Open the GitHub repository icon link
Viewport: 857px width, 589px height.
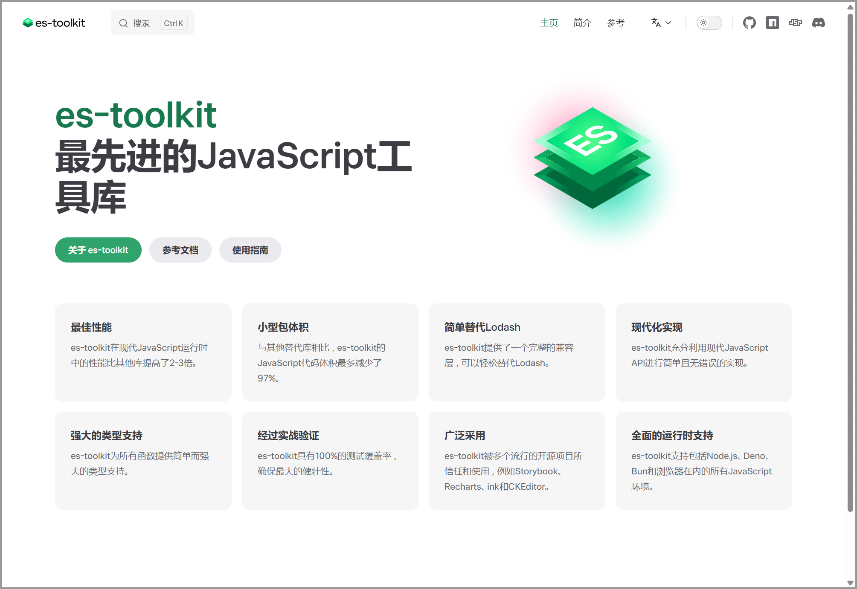[749, 23]
